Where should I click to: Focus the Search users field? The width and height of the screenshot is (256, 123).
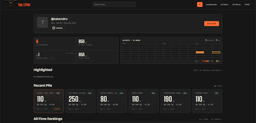click(x=114, y=4)
